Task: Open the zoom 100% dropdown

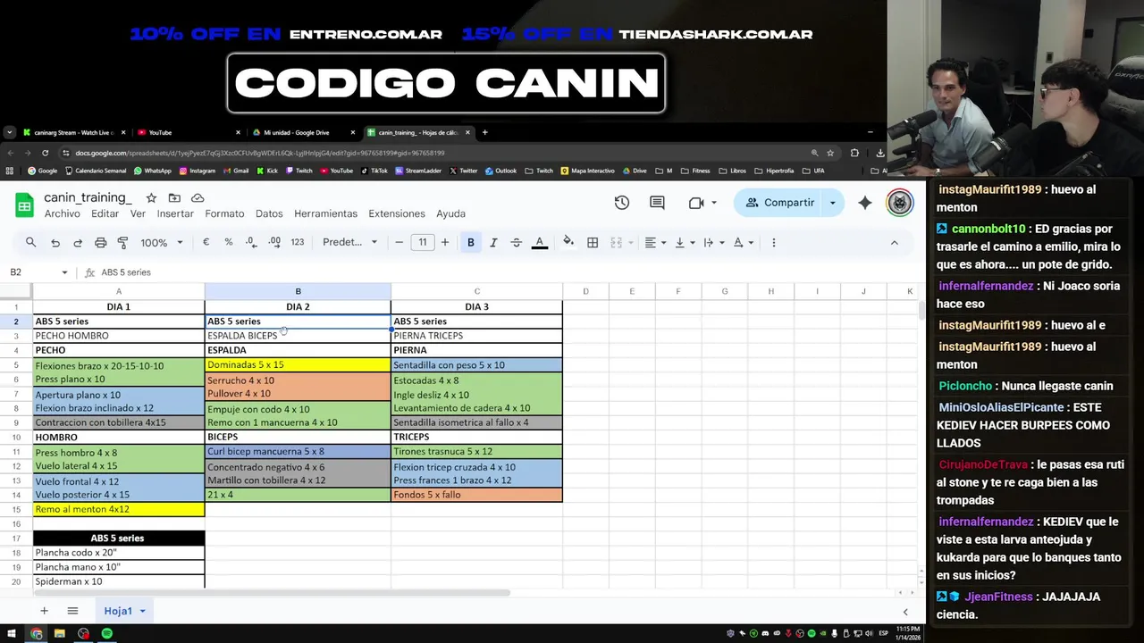Action: pos(161,242)
